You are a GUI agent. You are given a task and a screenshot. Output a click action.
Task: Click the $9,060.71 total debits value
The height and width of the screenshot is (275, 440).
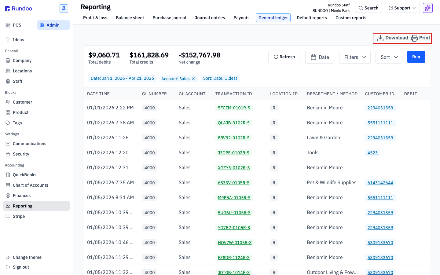click(x=104, y=55)
